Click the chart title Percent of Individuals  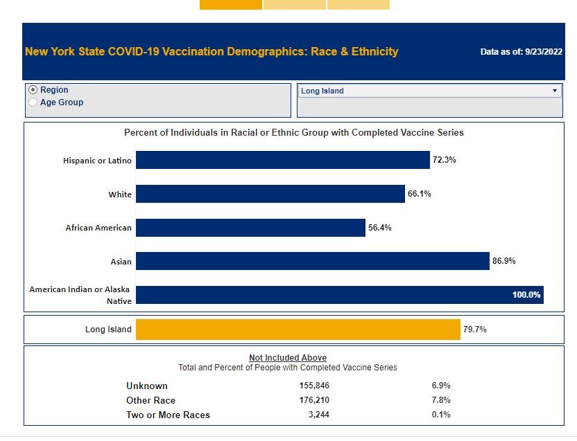[x=293, y=133]
